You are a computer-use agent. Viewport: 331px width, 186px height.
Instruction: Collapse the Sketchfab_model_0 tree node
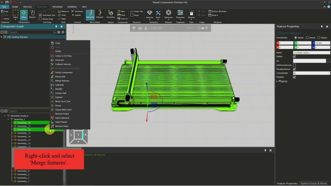(x=5, y=116)
